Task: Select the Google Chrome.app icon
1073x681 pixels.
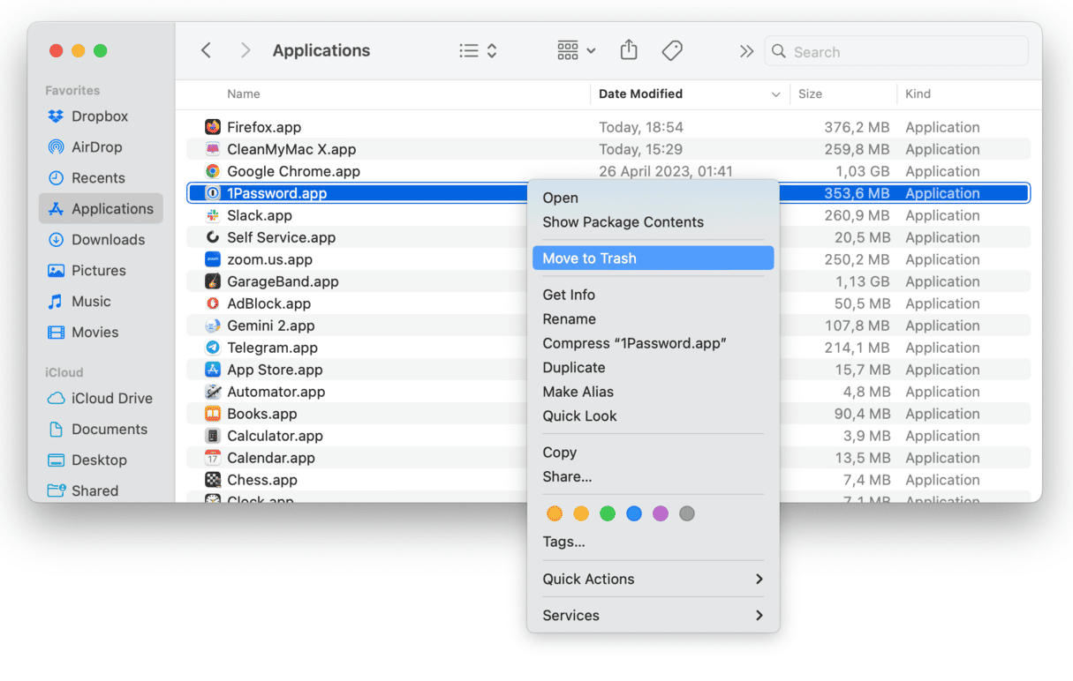Action: tap(213, 172)
